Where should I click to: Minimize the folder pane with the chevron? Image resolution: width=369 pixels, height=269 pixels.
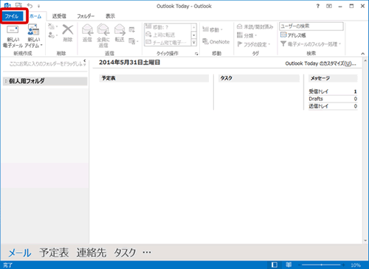tap(84, 60)
